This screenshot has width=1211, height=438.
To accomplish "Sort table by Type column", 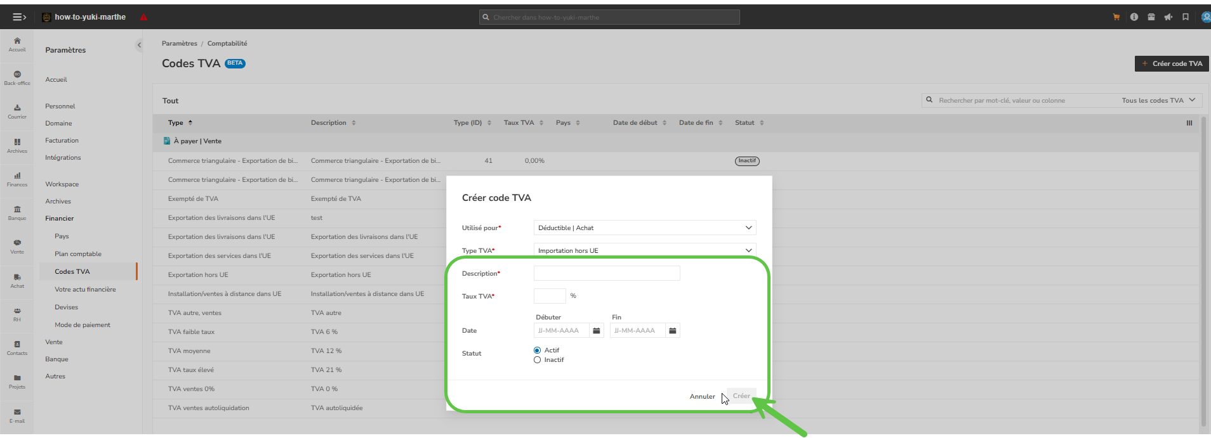I will point(180,123).
